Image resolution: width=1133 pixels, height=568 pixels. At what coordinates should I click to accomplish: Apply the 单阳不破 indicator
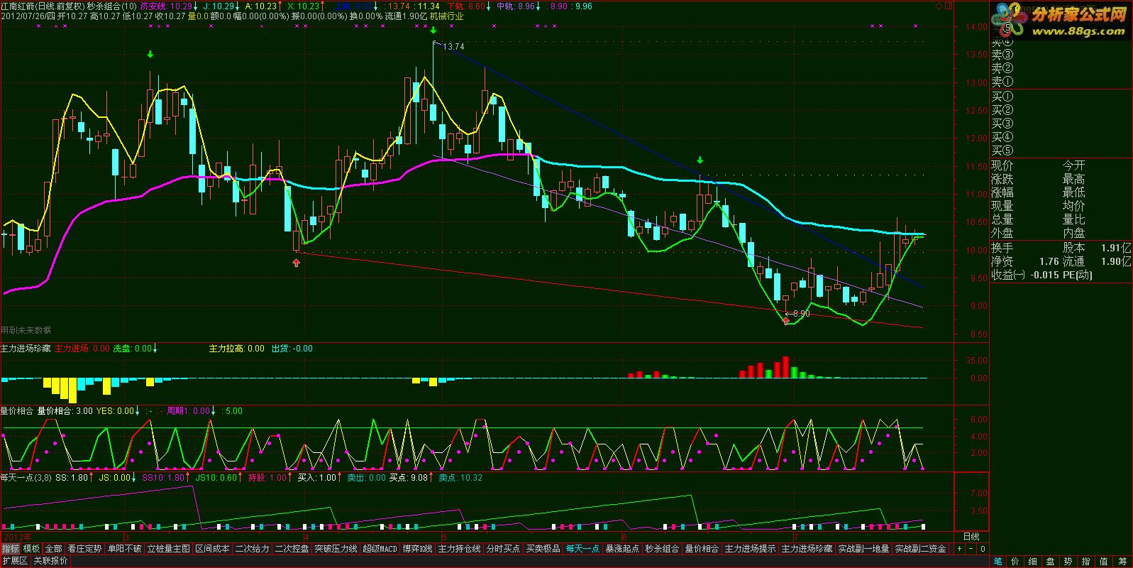[x=124, y=549]
